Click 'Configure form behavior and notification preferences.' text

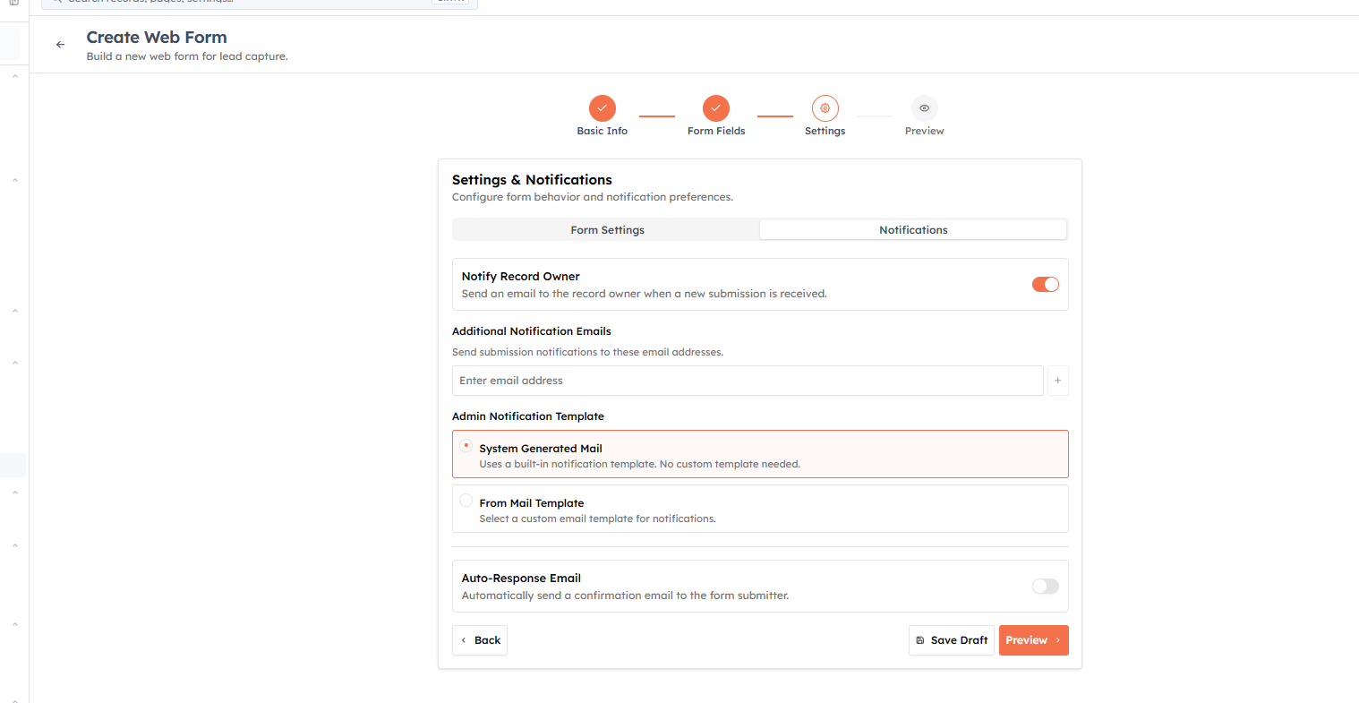click(x=593, y=197)
